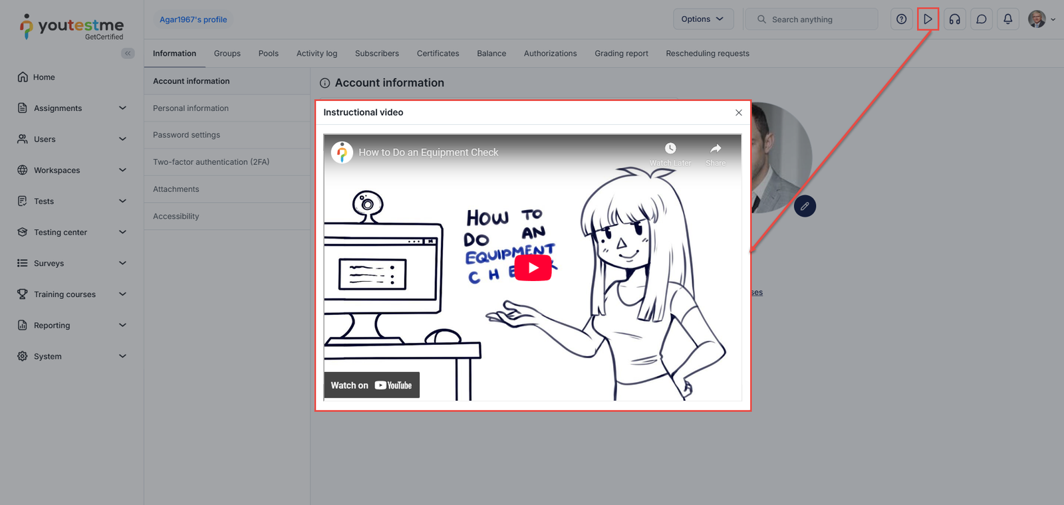This screenshot has height=505, width=1064.
Task: Click the Watch Later clock icon
Action: 670,149
